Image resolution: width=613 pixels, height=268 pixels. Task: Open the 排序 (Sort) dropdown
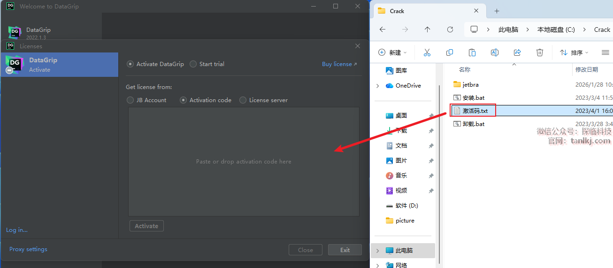click(574, 52)
